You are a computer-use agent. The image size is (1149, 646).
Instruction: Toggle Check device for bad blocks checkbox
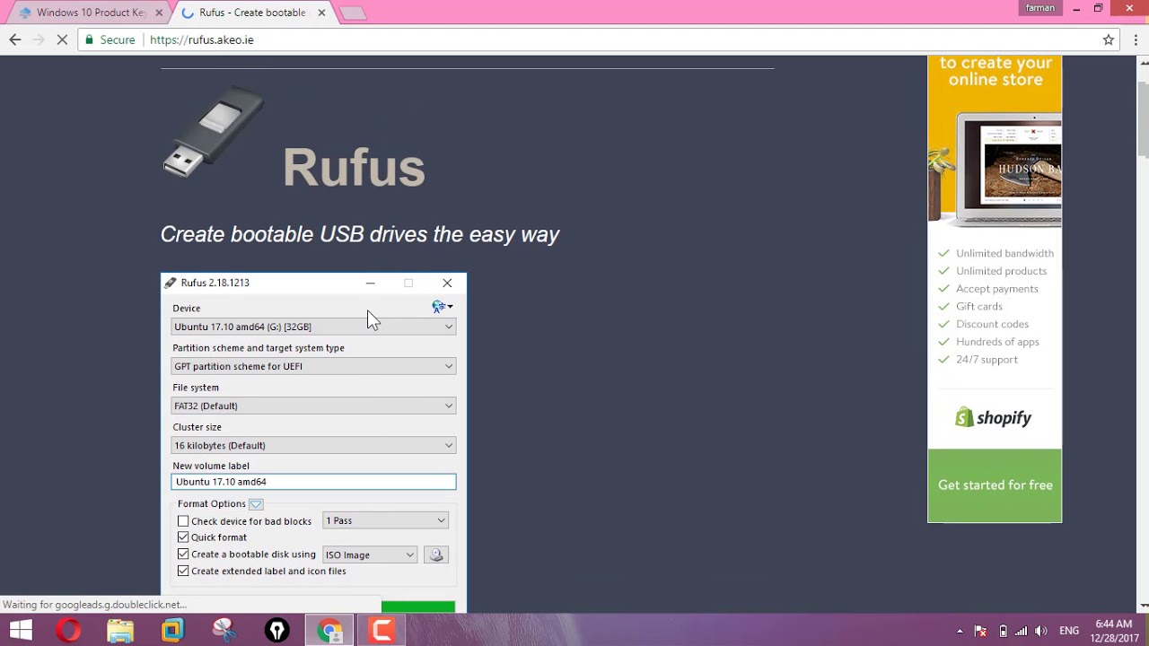[x=183, y=521]
